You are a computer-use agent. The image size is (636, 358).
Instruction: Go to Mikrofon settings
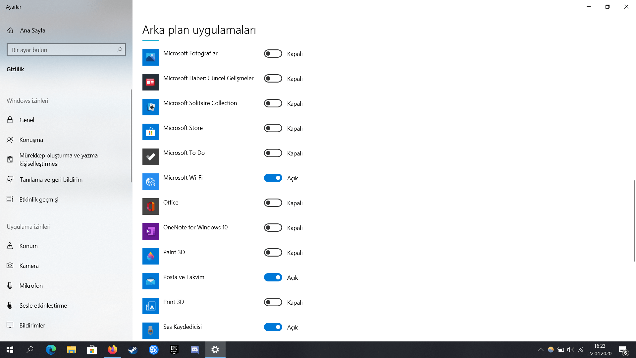31,286
